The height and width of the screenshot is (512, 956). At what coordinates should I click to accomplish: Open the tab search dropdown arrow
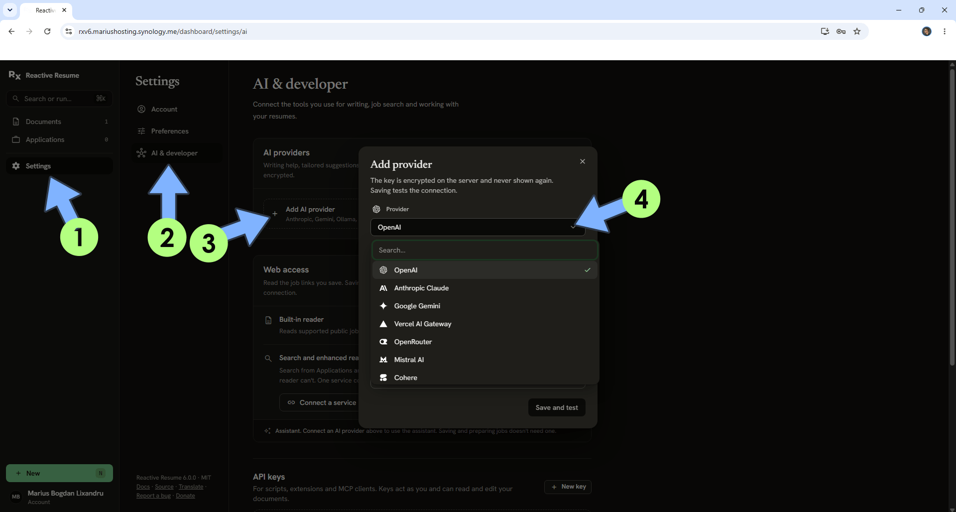(x=10, y=10)
